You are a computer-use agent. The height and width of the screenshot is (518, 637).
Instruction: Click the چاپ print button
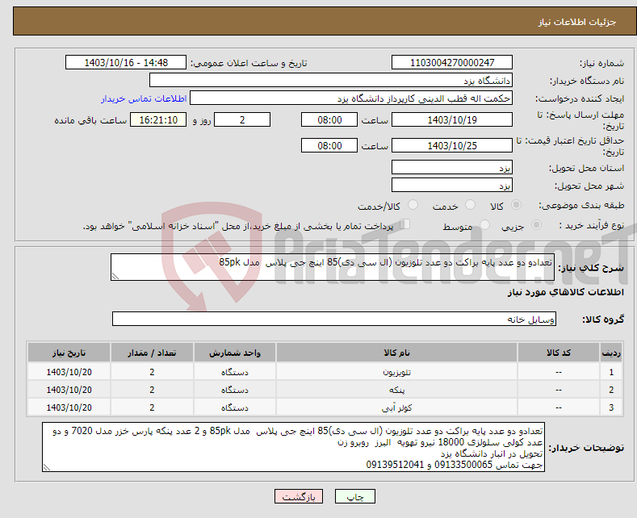point(355,496)
